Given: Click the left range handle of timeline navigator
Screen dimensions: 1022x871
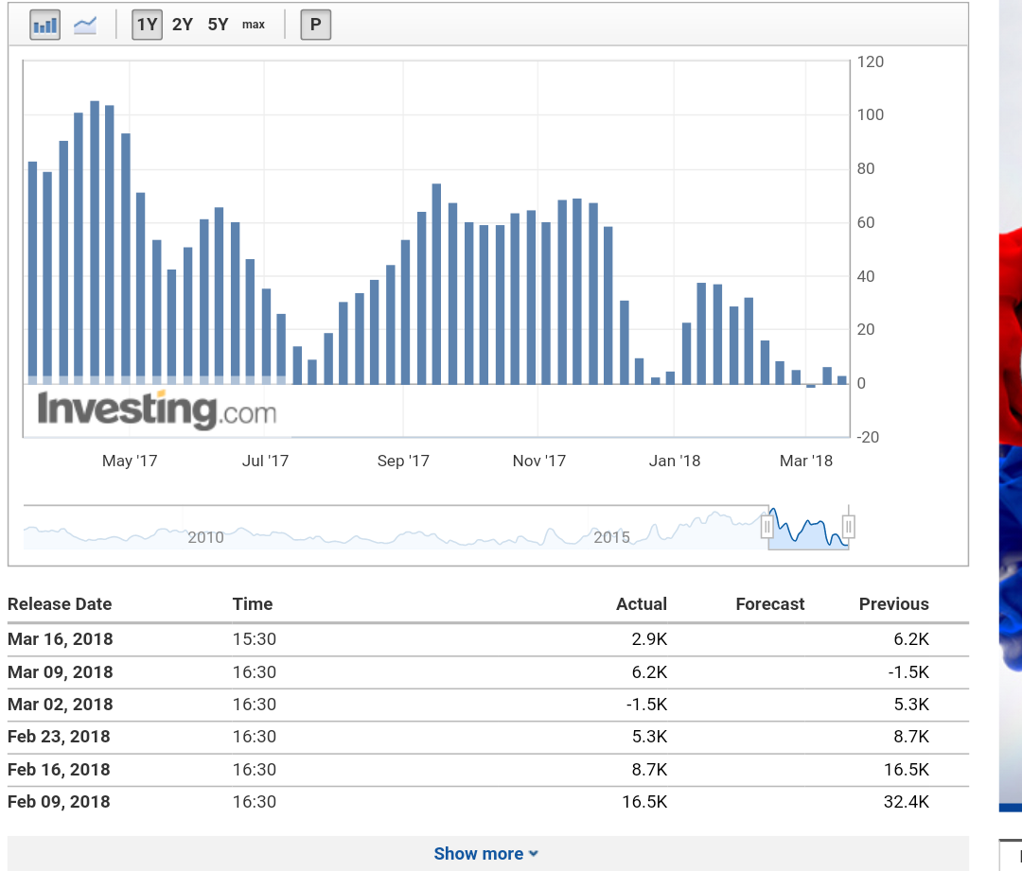Looking at the screenshot, I should [768, 526].
